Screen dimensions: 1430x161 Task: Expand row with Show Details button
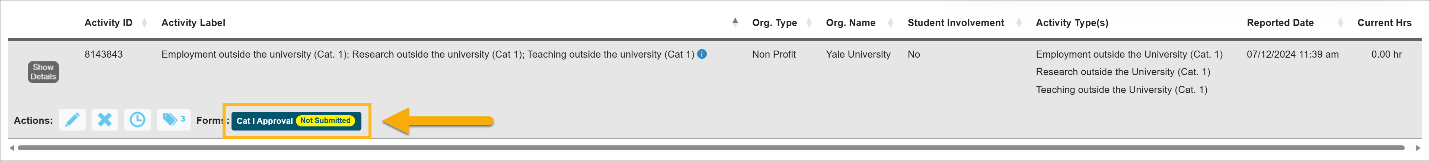(43, 72)
